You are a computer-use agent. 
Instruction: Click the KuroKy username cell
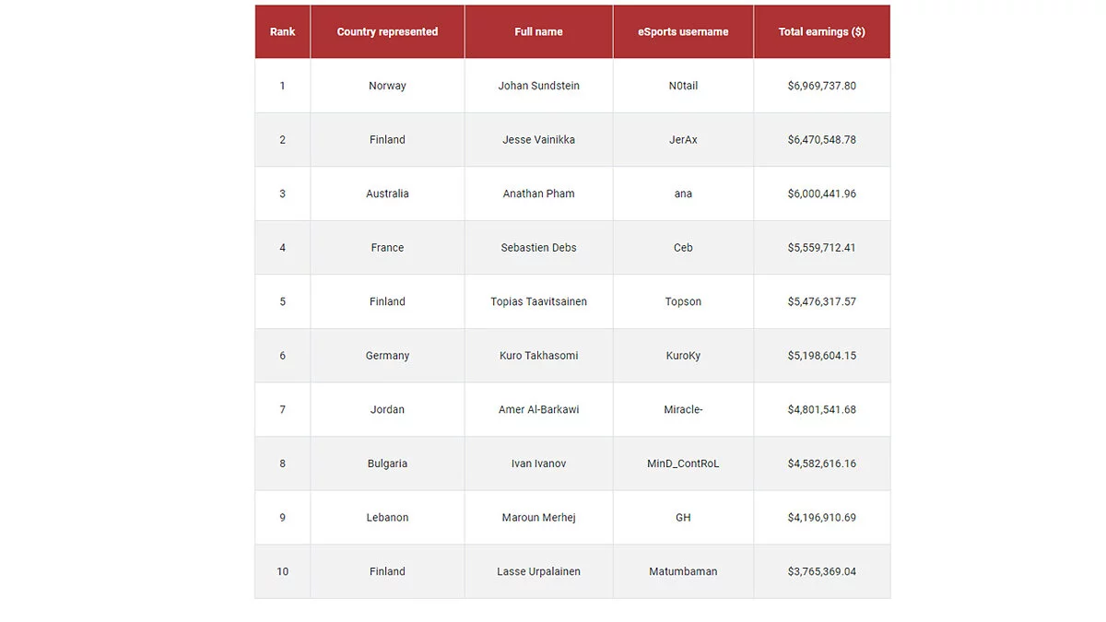(683, 356)
